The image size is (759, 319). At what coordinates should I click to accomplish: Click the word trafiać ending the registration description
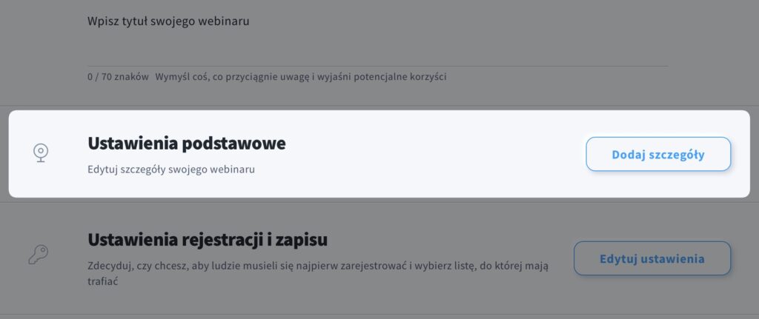point(103,281)
